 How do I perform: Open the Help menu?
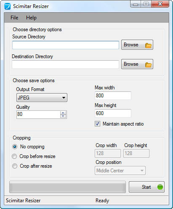coord(31,18)
